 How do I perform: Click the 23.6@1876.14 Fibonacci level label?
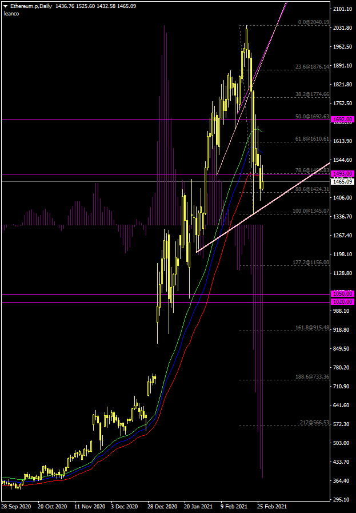313,67
